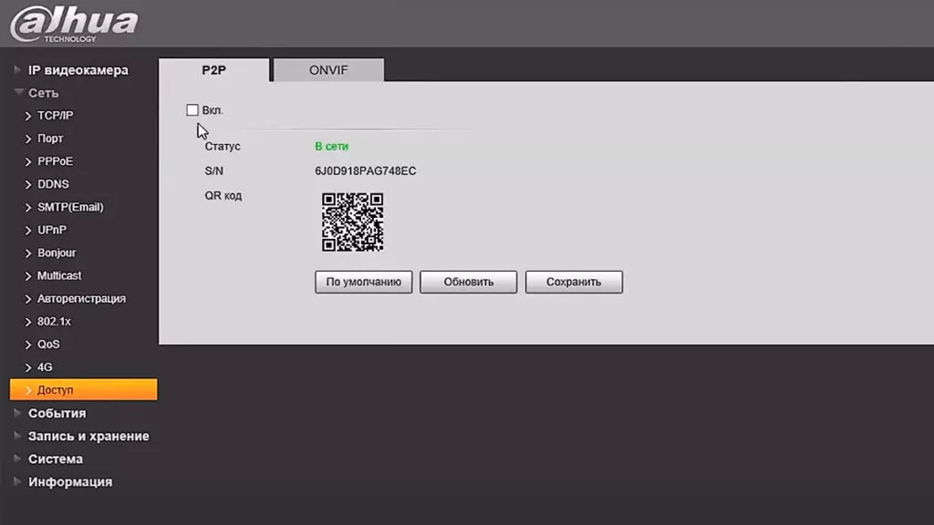This screenshot has width=934, height=525.
Task: Expand the "Система" section triangle
Action: point(17,458)
